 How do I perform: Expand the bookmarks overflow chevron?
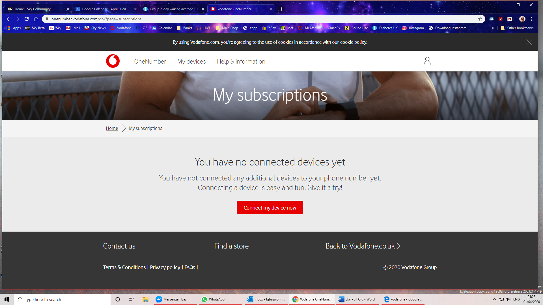[x=494, y=28]
